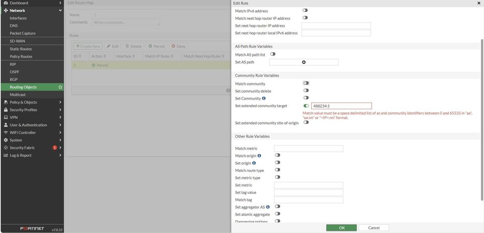The height and width of the screenshot is (233, 484).
Task: Open info tooltip next to Set origin
Action: pyautogui.click(x=254, y=163)
